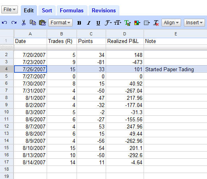The width and height of the screenshot is (207, 179).
Task: Open the Align dropdown
Action: 171,23
